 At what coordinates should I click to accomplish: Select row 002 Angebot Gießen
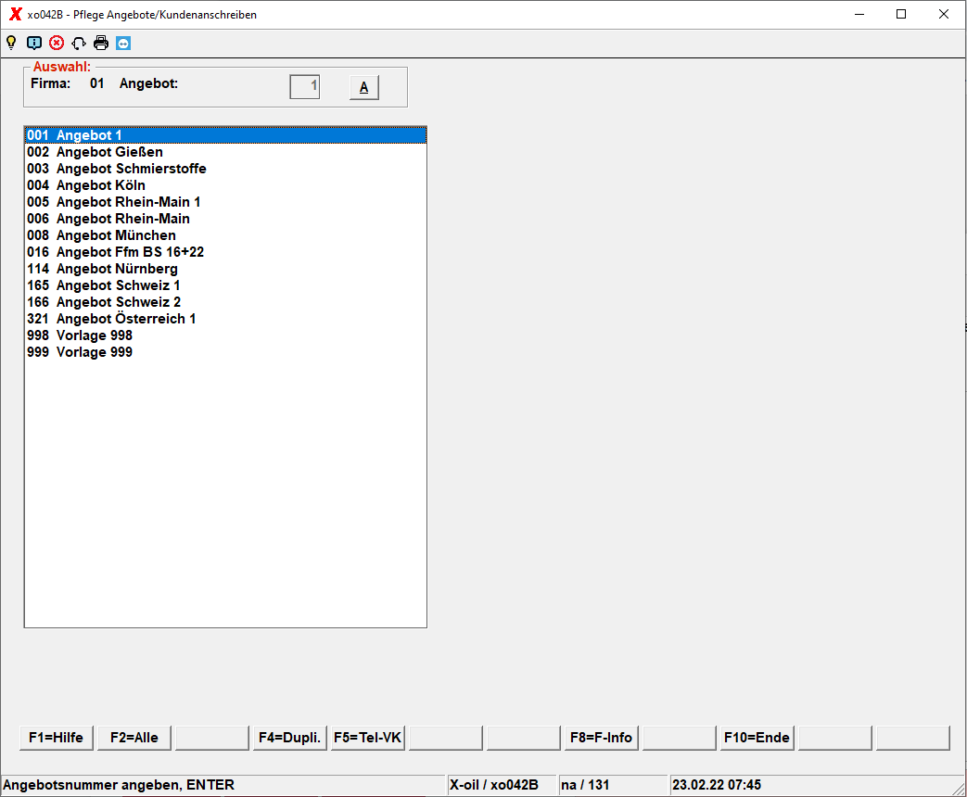[225, 152]
